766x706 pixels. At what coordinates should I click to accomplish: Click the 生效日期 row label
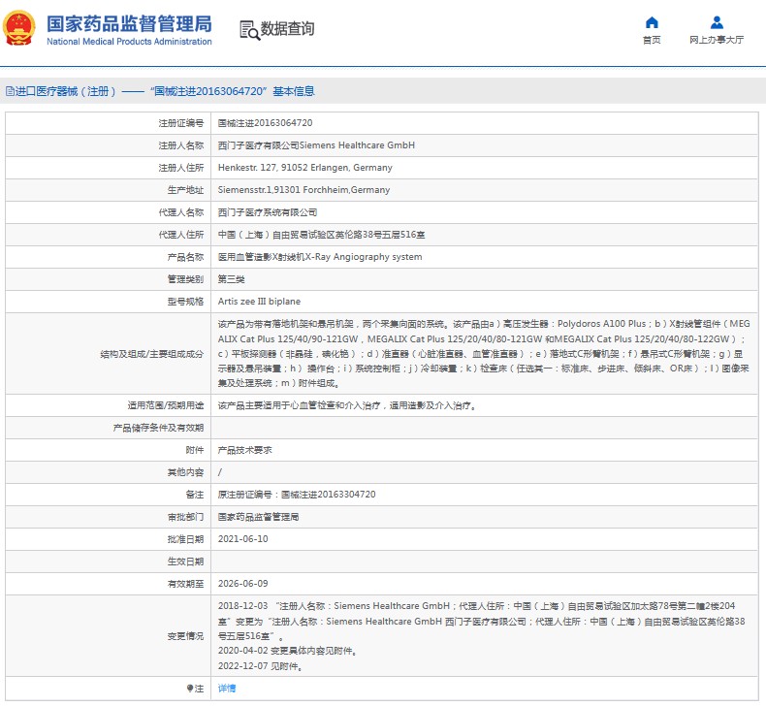click(185, 562)
